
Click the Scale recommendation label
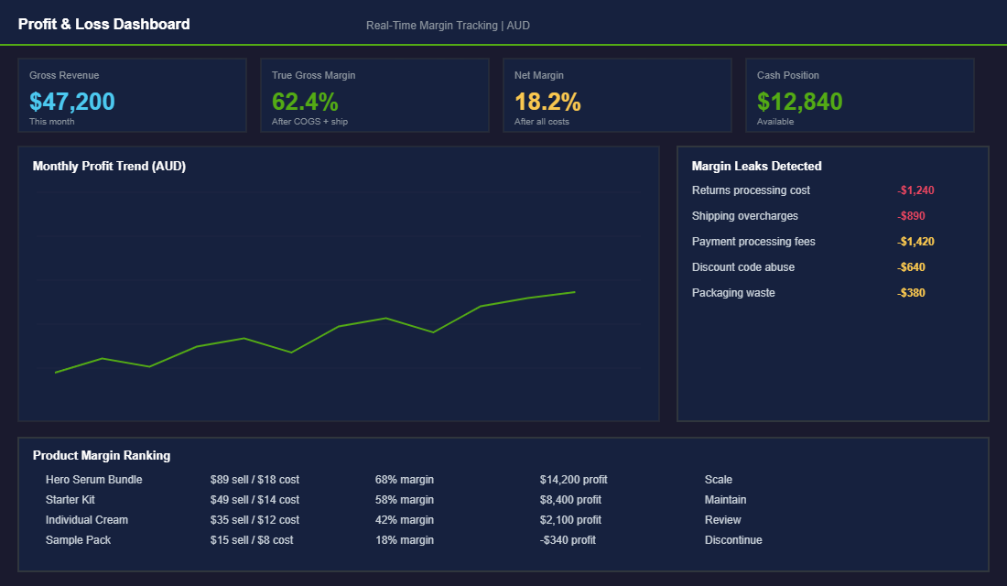[x=719, y=479]
